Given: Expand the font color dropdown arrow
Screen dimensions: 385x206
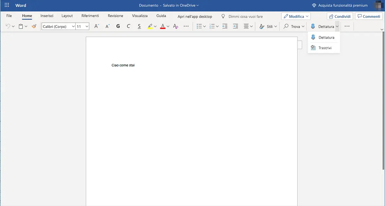Looking at the screenshot, I should (168, 27).
